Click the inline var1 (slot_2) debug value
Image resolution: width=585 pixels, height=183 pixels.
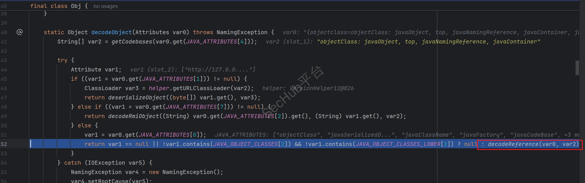coord(193,70)
